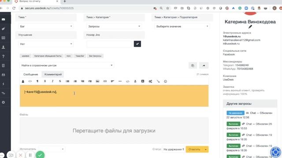Screen dimensions: 282x158
Task: Click the forward arrow button above editor
Action: (204, 65)
